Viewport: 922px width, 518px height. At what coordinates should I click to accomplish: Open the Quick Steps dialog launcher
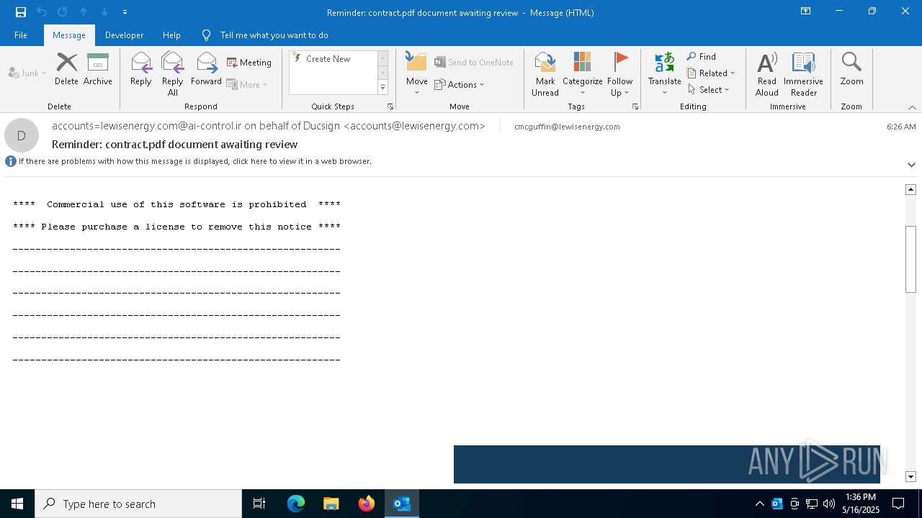pos(390,106)
